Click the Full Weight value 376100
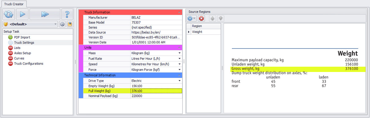 [156, 91]
